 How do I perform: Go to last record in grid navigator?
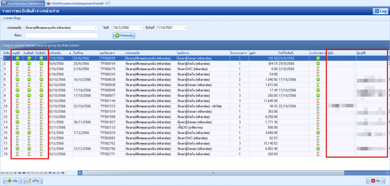tap(24, 173)
